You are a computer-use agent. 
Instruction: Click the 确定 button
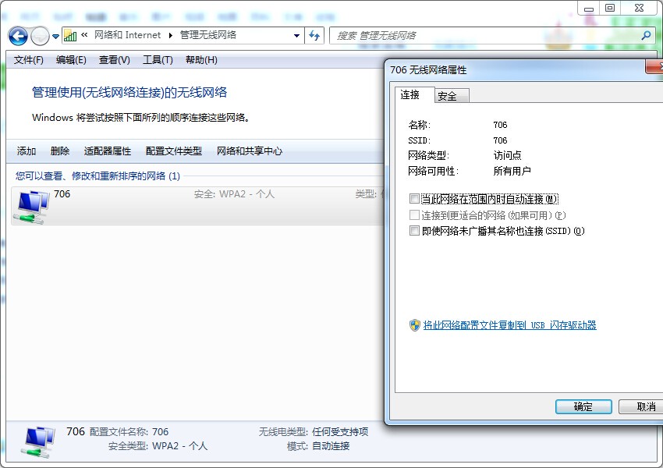583,406
